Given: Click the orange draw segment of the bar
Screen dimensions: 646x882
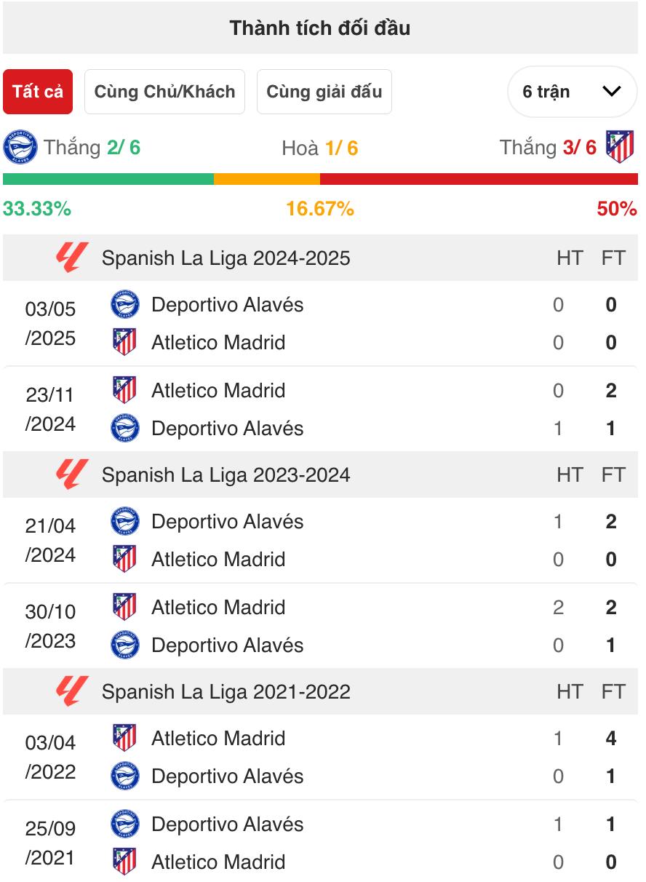Looking at the screenshot, I should pyautogui.click(x=267, y=179).
